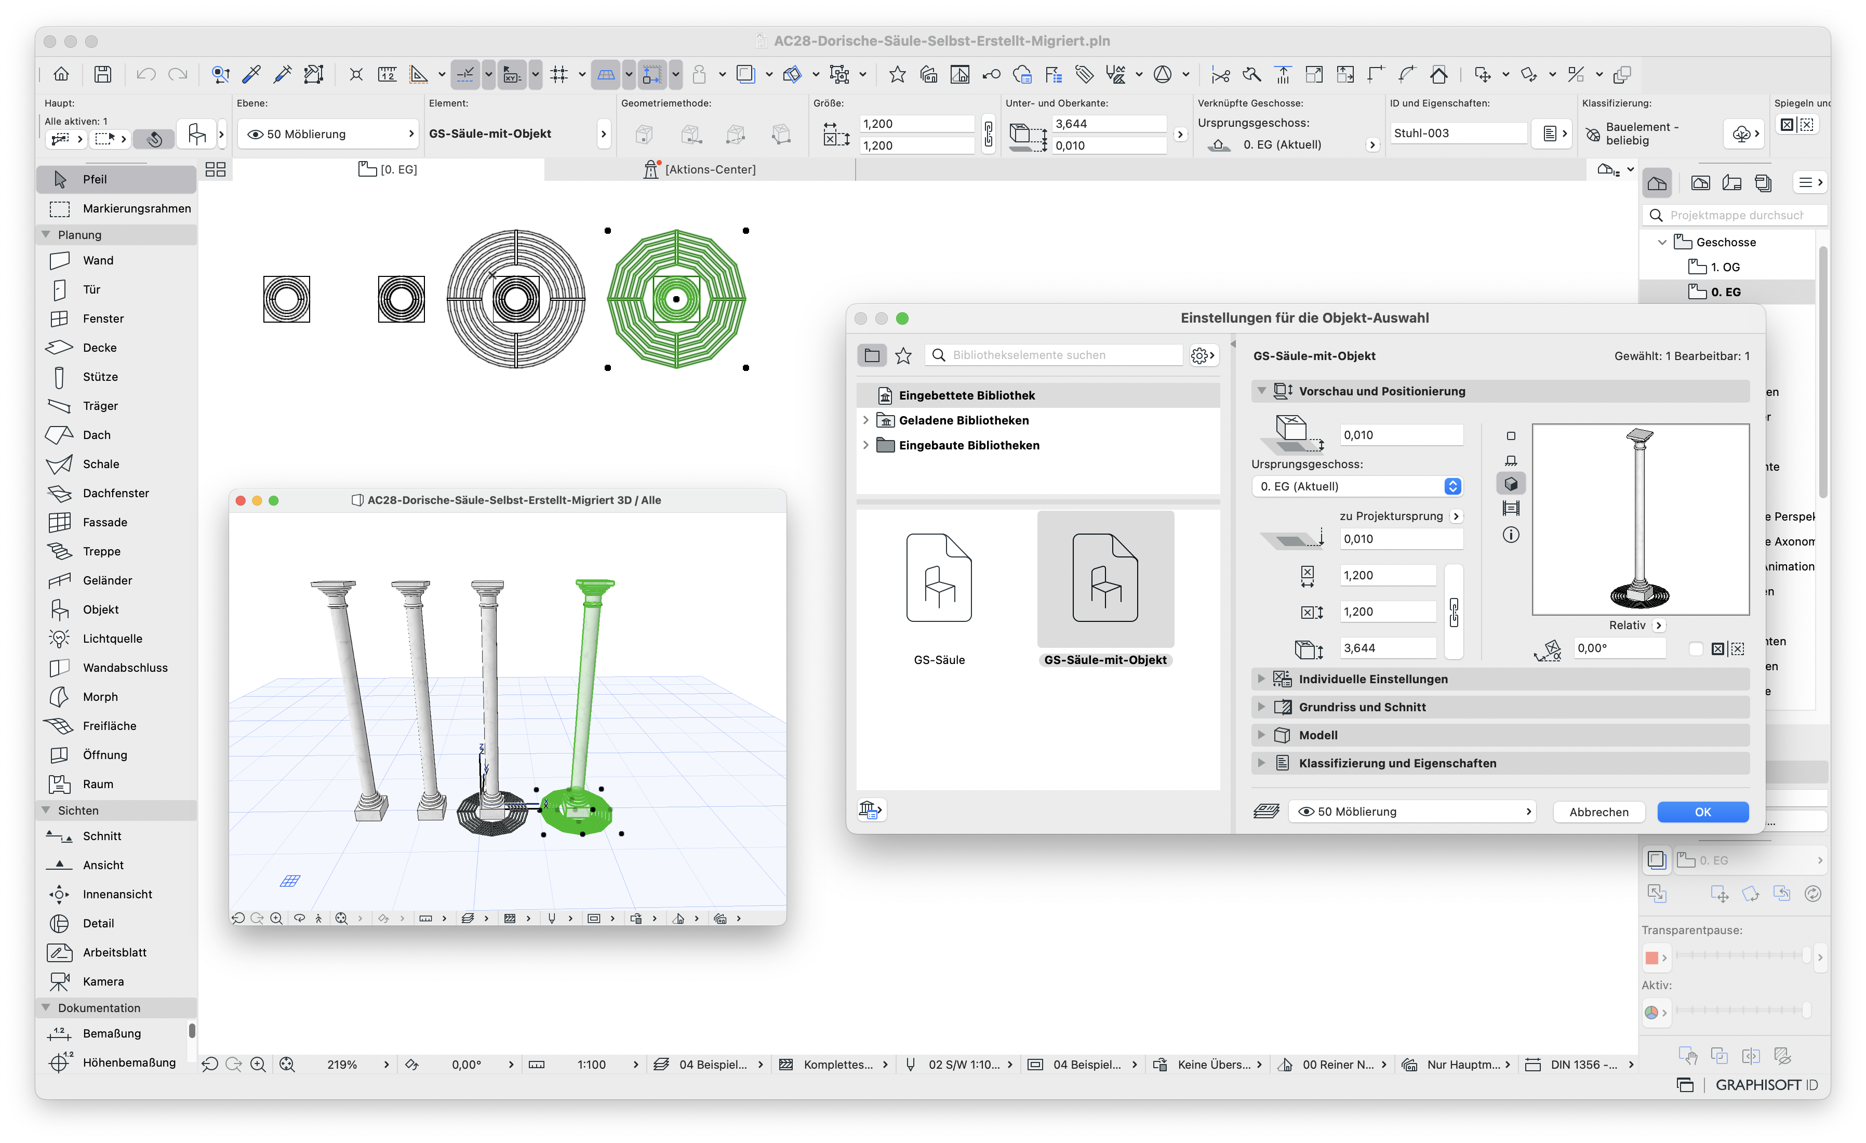Toggle the size chain link in the Größe info box
The width and height of the screenshot is (1866, 1143).
point(988,134)
